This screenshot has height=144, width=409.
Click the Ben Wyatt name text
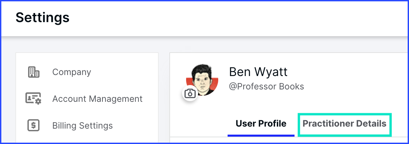click(258, 71)
